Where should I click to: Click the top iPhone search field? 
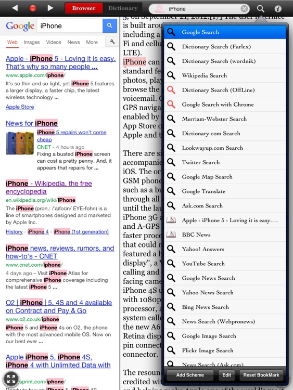click(199, 9)
